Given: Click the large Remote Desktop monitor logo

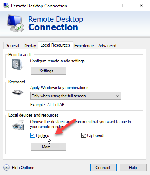Looking at the screenshot, I should click(x=15, y=23).
